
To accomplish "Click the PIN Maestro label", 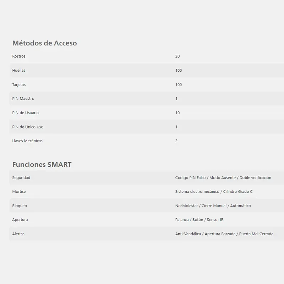I will pos(23,99).
